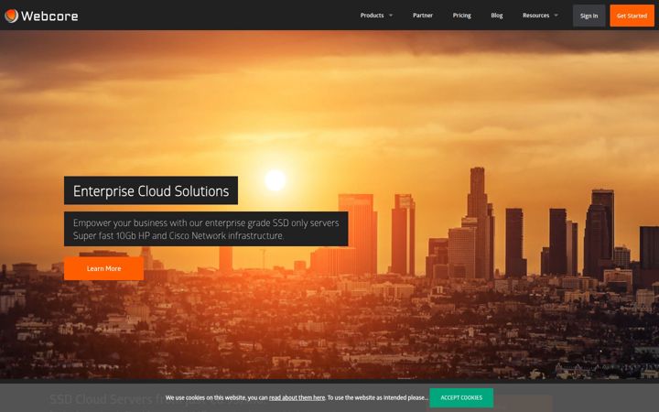Expand the Products dropdown arrow

click(391, 16)
